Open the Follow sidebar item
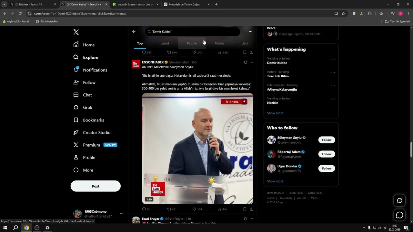The width and height of the screenshot is (413, 232). coord(85,82)
